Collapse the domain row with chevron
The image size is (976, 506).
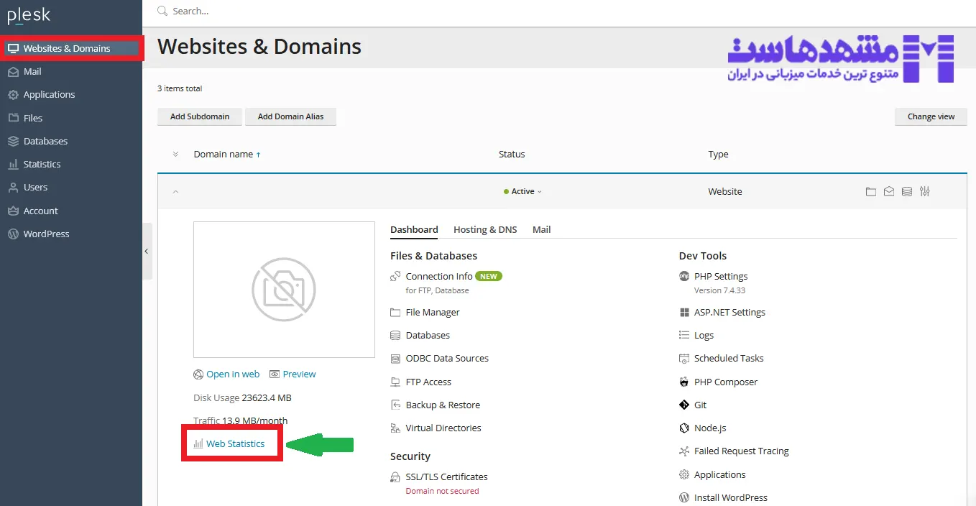click(175, 192)
